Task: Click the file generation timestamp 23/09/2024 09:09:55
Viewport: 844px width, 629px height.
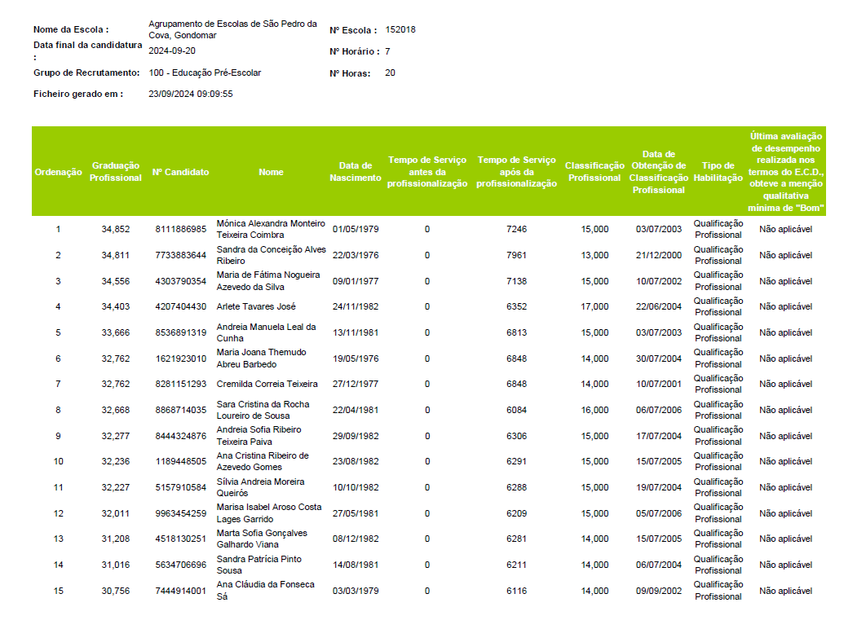Action: 191,94
